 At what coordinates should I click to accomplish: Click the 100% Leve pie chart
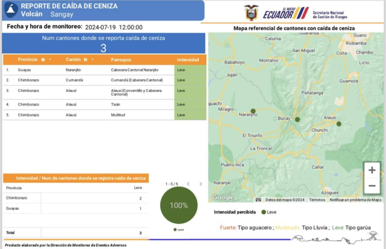179,205
